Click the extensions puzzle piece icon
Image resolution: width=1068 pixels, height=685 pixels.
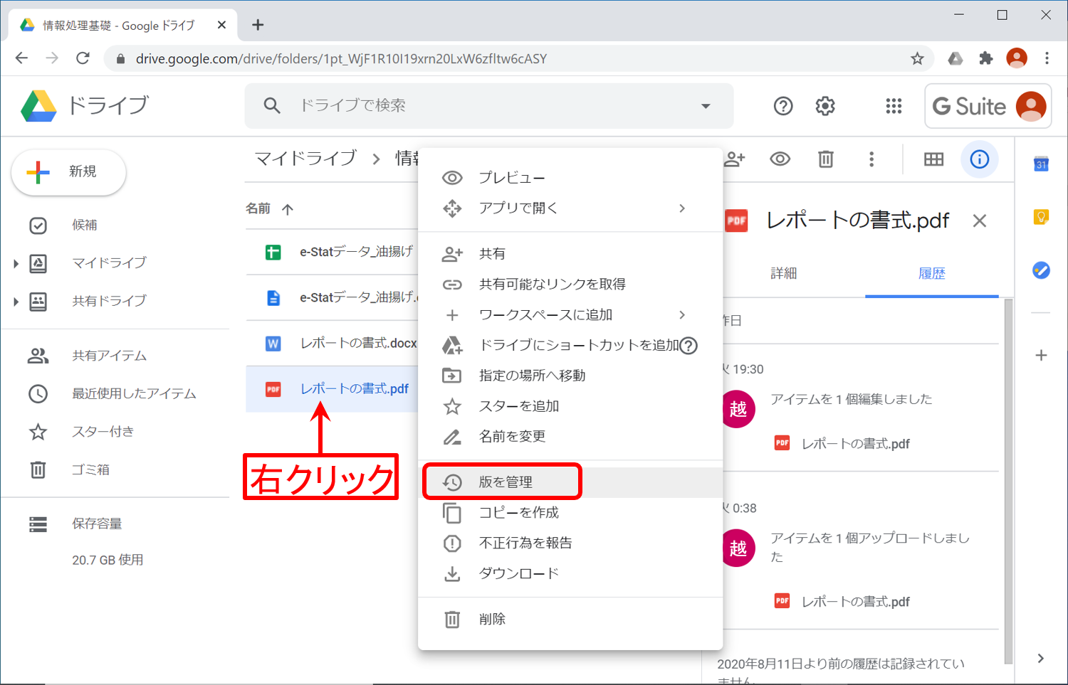(x=985, y=58)
